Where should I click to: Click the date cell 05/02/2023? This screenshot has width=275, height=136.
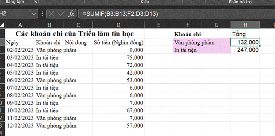tap(20, 73)
